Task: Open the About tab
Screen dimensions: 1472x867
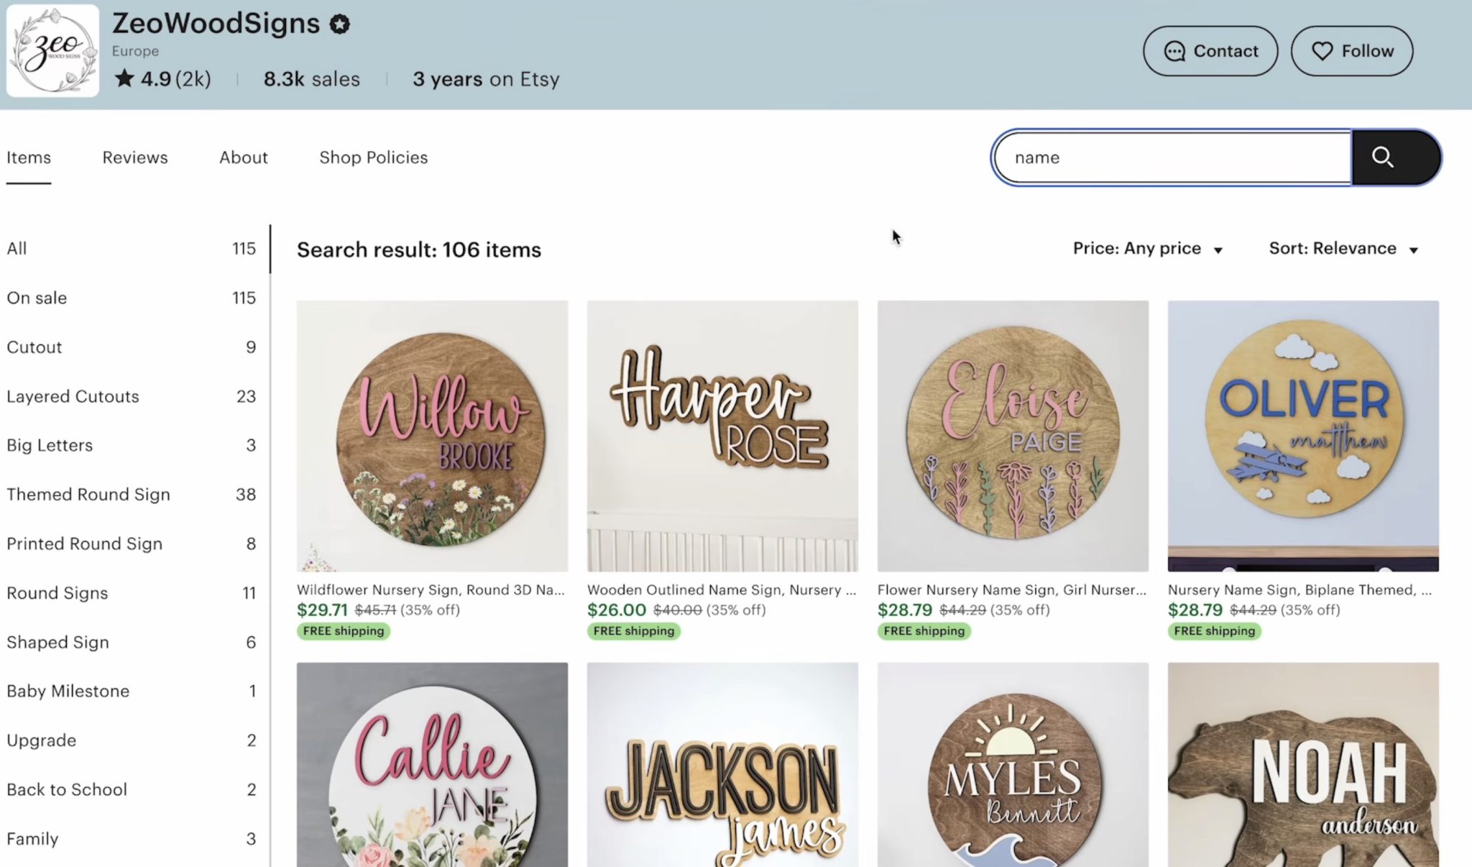Action: [243, 157]
